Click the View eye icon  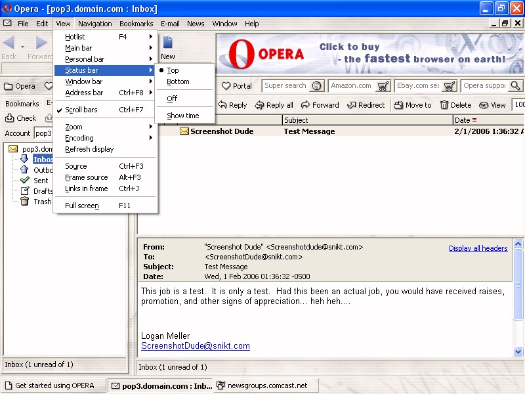point(484,105)
